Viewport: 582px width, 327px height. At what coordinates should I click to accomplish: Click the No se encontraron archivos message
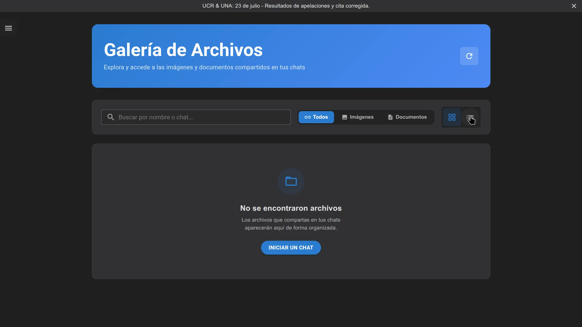291,208
